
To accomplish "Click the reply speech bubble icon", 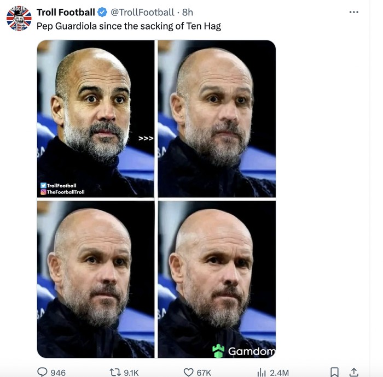I will tap(43, 372).
